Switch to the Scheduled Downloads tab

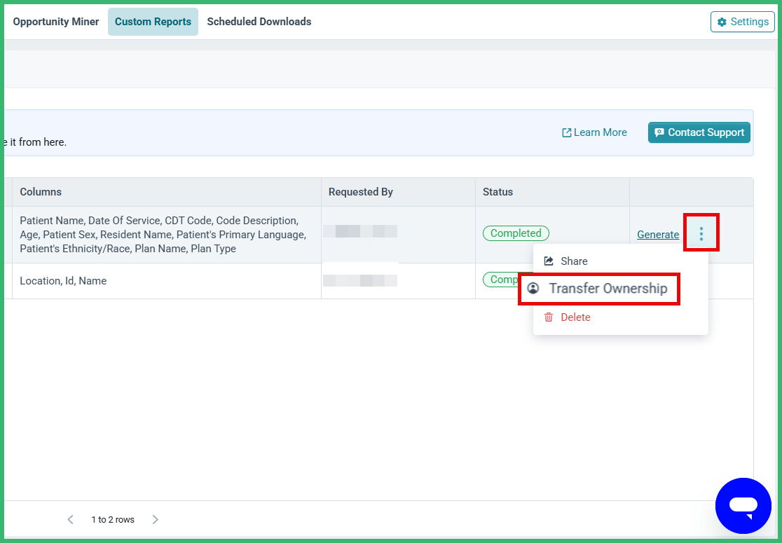(259, 22)
